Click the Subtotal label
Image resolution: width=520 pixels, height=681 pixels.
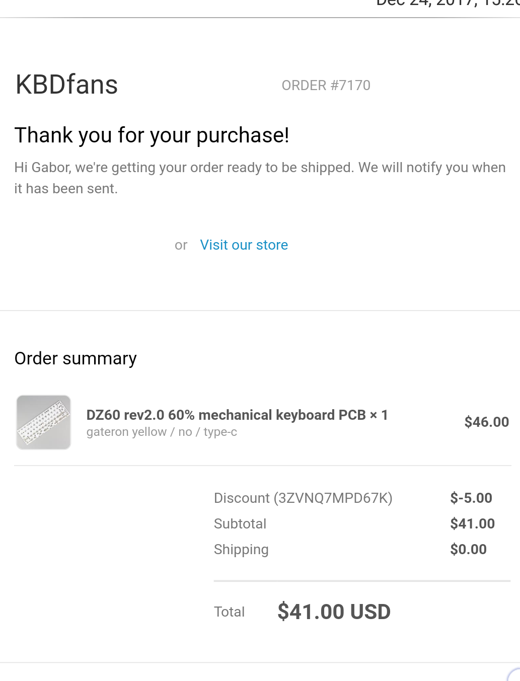(240, 524)
